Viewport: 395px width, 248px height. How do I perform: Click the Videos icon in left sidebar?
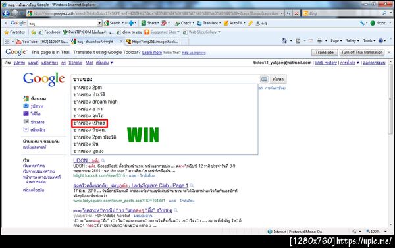(26, 113)
